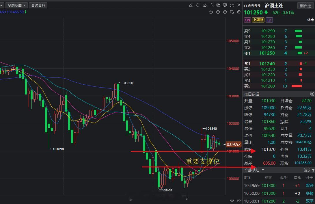Screen dimensions: 315x204
Task: Zoom in chart with plus icon
Action: coord(218,12)
